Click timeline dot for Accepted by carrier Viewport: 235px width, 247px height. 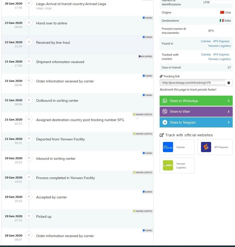point(29,196)
